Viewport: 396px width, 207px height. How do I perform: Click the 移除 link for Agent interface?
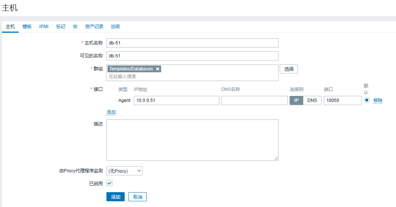(378, 100)
